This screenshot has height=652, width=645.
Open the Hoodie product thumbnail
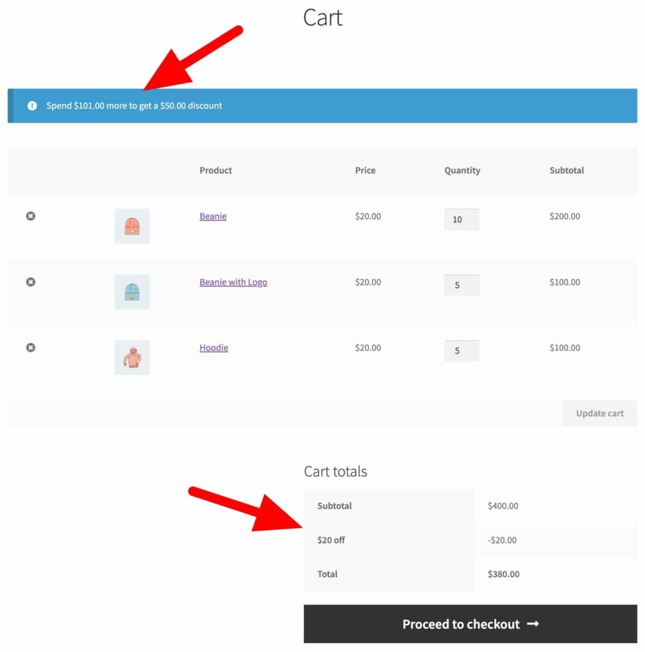click(x=132, y=358)
